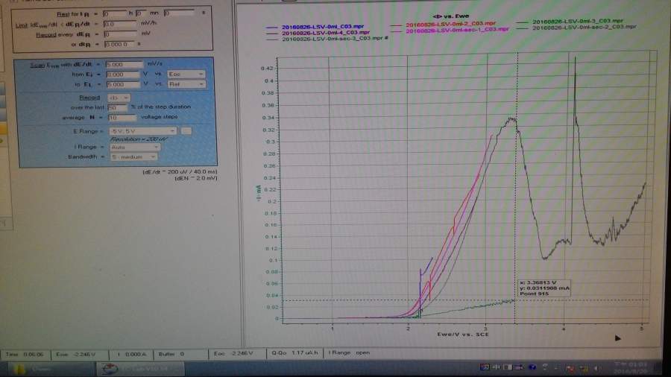Open the Eoc reference dropdown for Ei
This screenshot has height=377, width=671.
[186, 75]
